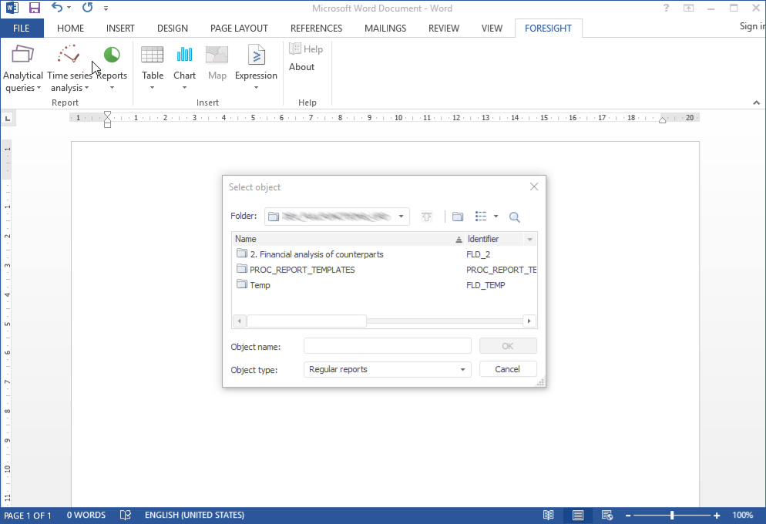The height and width of the screenshot is (524, 766).
Task: Click the Reports pie chart icon
Action: (x=112, y=55)
